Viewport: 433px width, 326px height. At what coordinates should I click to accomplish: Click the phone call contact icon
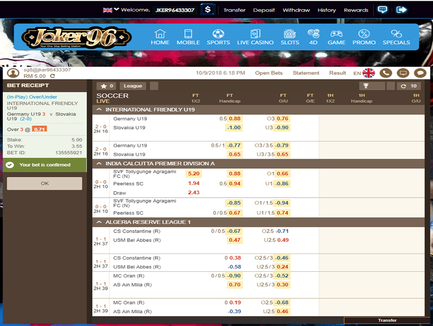point(386,73)
